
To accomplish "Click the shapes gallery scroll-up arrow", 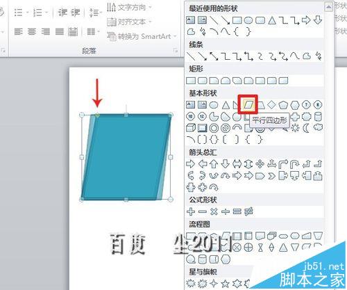I will tap(328, 7).
